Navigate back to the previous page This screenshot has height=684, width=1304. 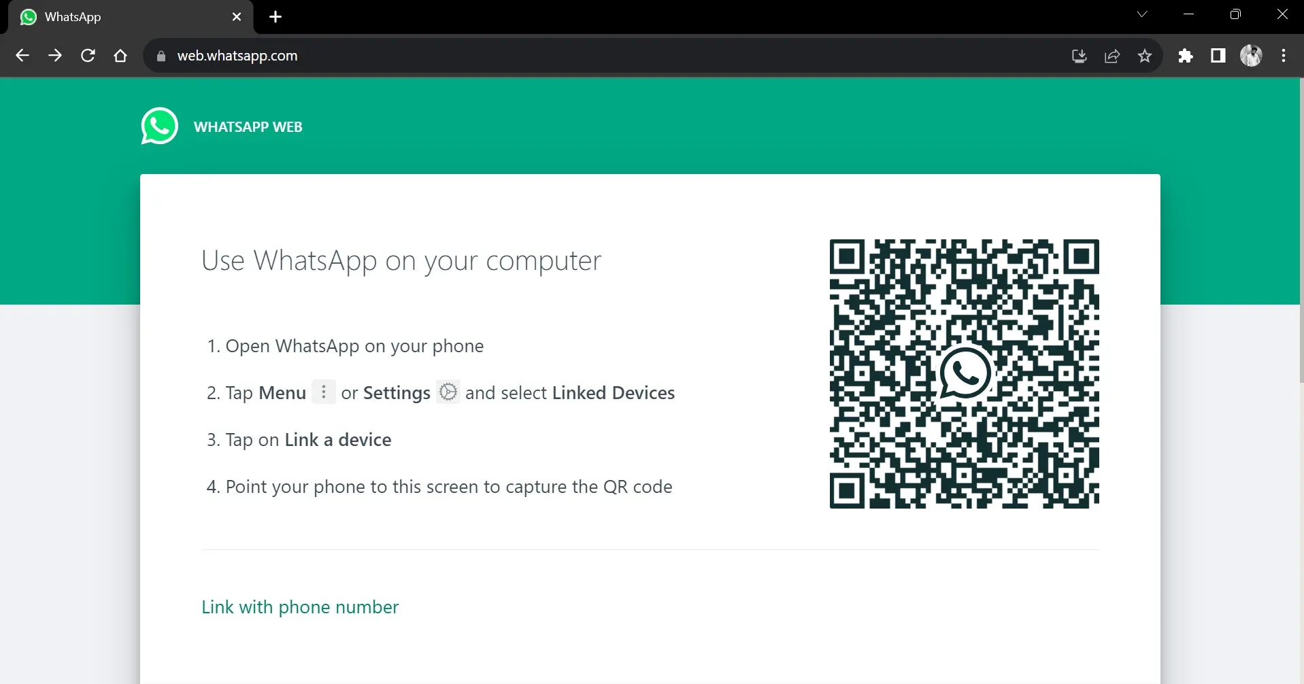pos(22,56)
